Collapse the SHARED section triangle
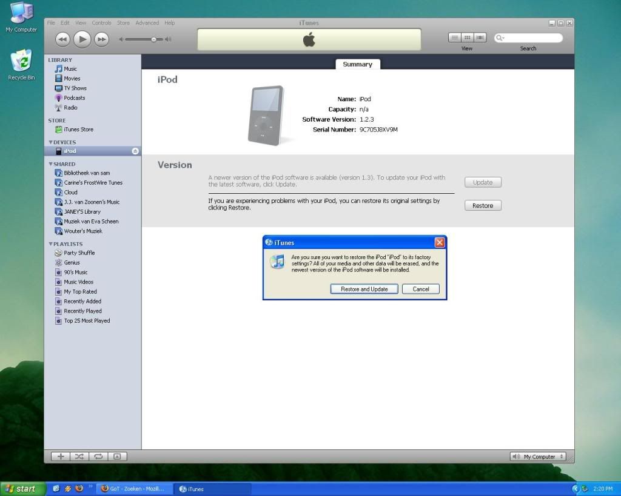The height and width of the screenshot is (496, 621). tap(51, 164)
